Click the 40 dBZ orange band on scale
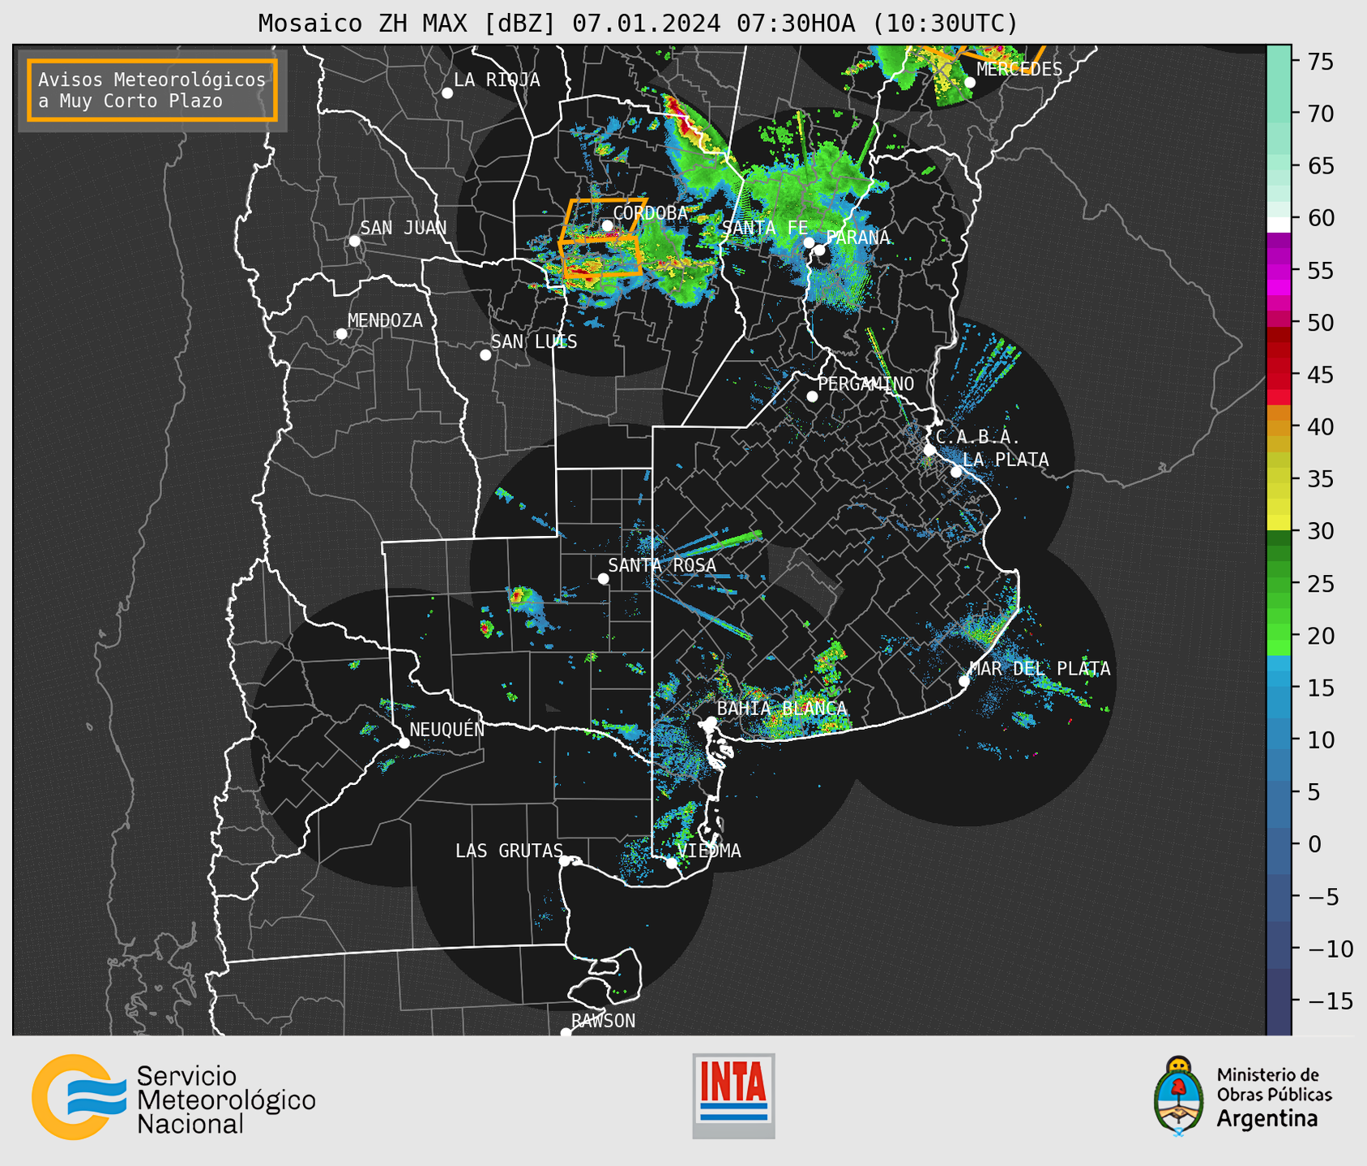The height and width of the screenshot is (1166, 1367). [1279, 427]
